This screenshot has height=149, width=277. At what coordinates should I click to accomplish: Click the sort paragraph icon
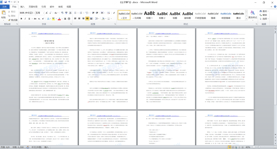(107, 13)
